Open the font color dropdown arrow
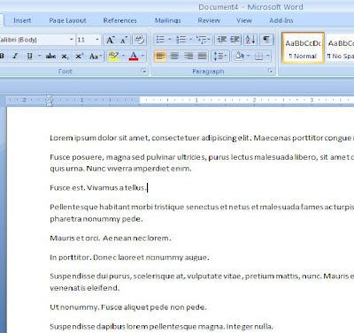The image size is (354, 333). (143, 56)
